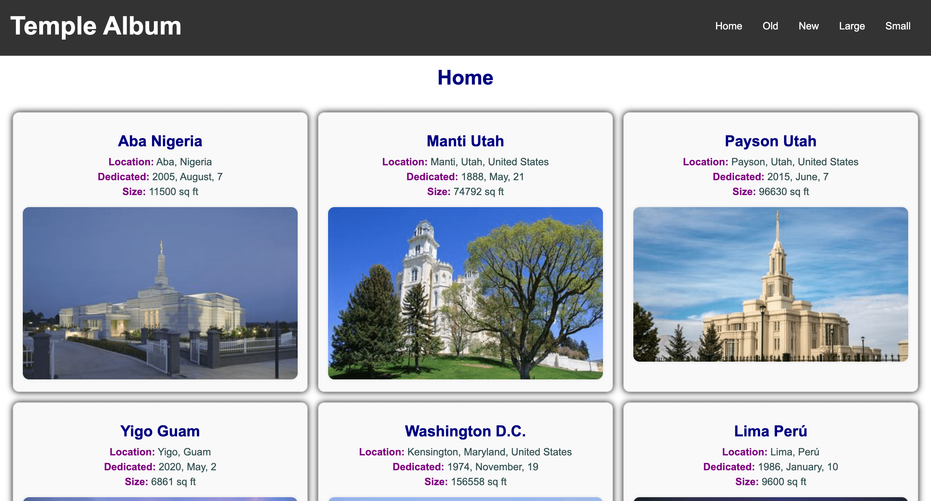Click the Temple Album site title
This screenshot has width=931, height=501.
point(96,26)
